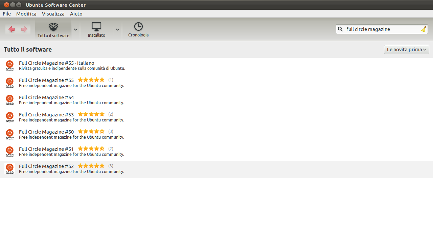The width and height of the screenshot is (433, 250).
Task: Clear search with the broom icon
Action: 424,29
